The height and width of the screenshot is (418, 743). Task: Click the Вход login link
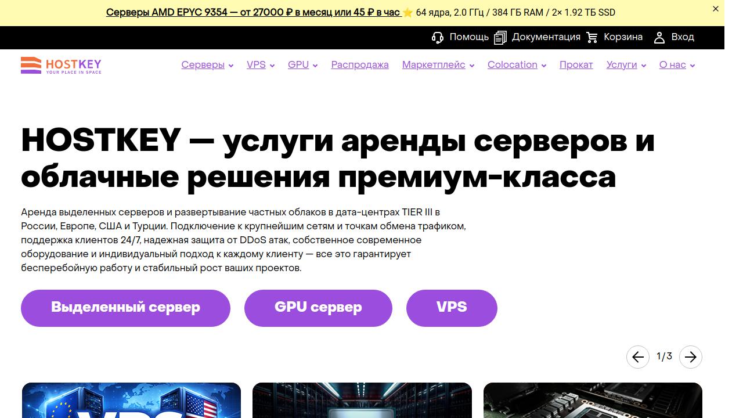coord(683,37)
